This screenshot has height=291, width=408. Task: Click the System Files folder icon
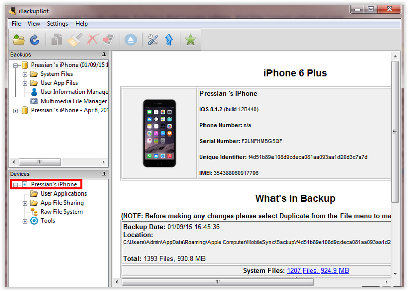pos(34,74)
